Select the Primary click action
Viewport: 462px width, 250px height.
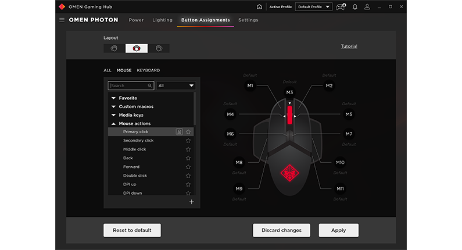tap(151, 132)
